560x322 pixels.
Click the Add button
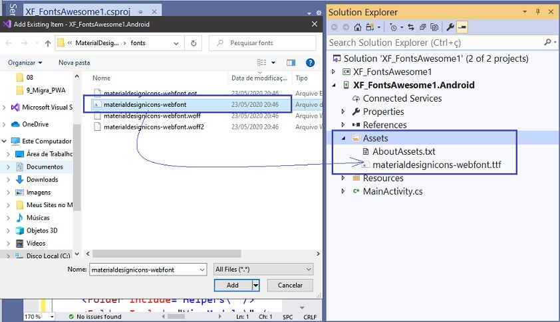pos(233,285)
